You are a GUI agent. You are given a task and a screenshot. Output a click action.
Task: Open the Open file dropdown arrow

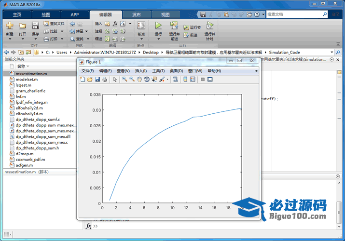pyautogui.click(x=23, y=39)
